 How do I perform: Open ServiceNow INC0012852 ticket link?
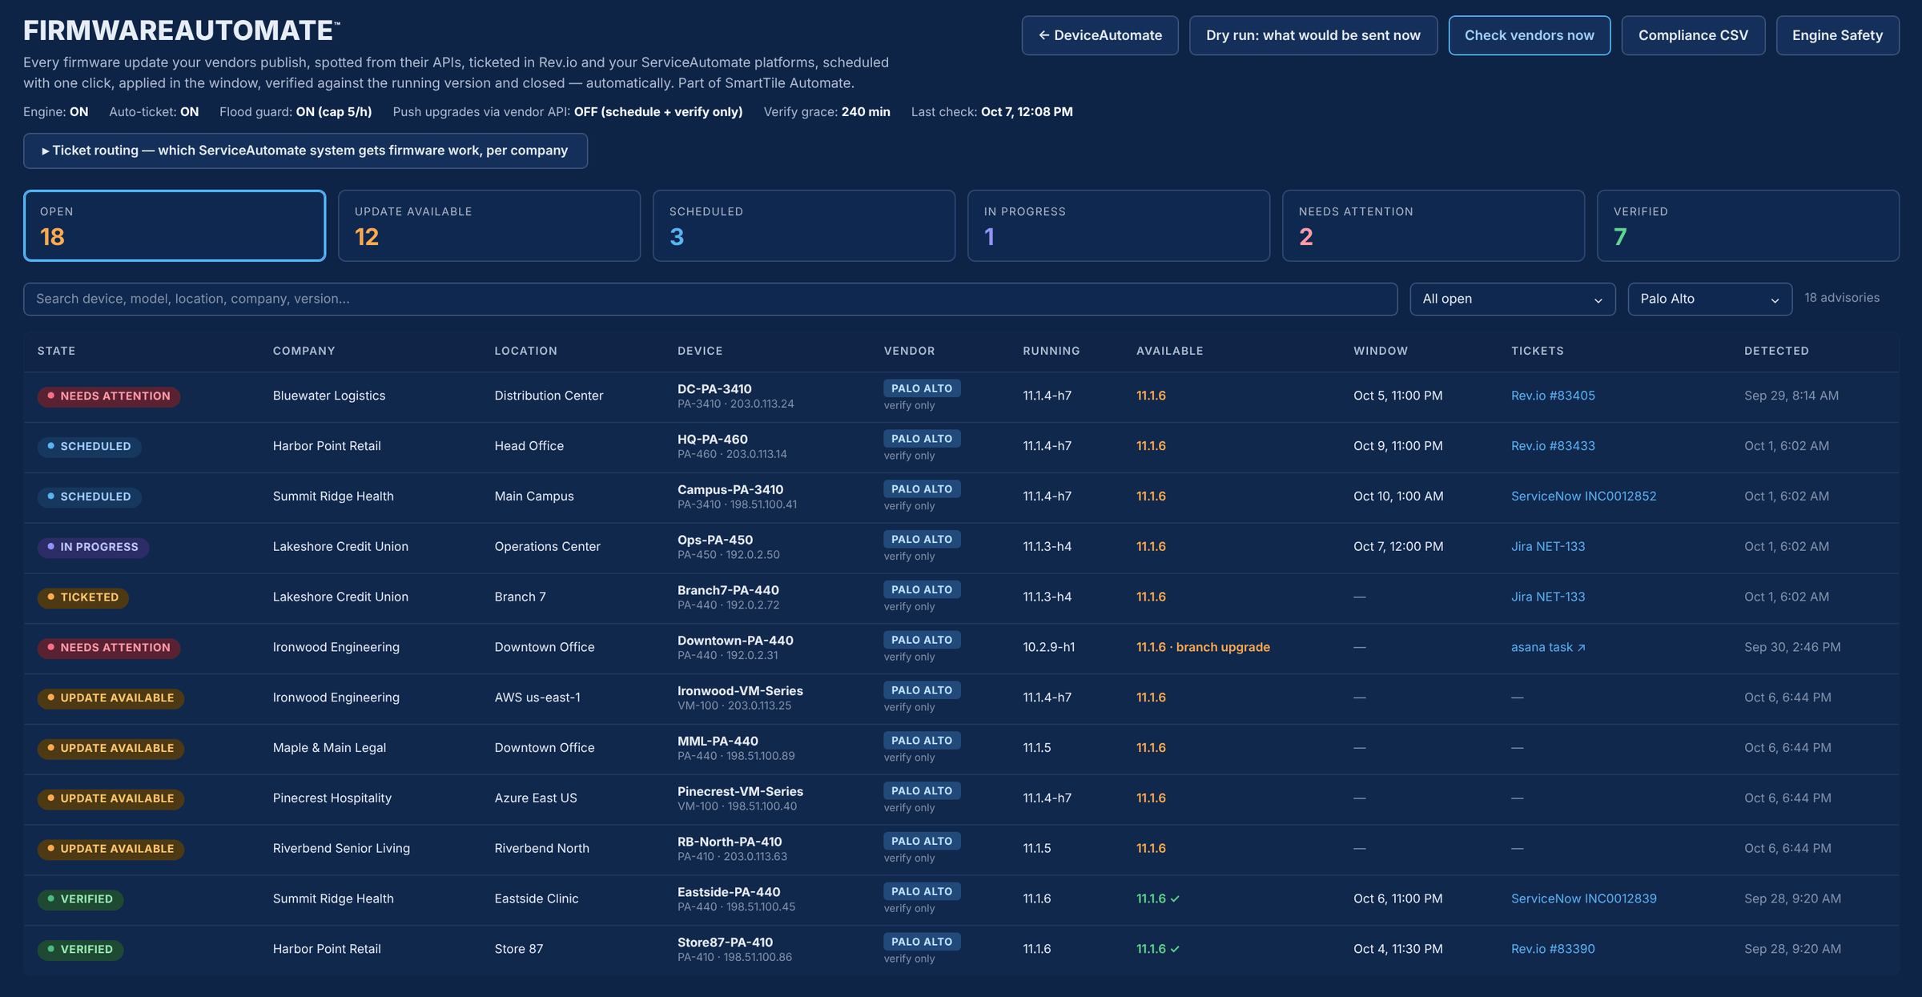(1583, 496)
